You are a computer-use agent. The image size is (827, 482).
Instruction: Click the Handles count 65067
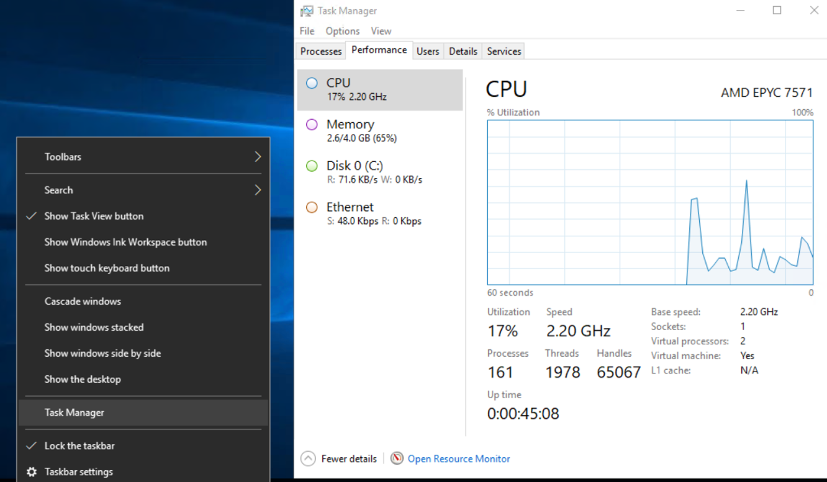(x=618, y=372)
